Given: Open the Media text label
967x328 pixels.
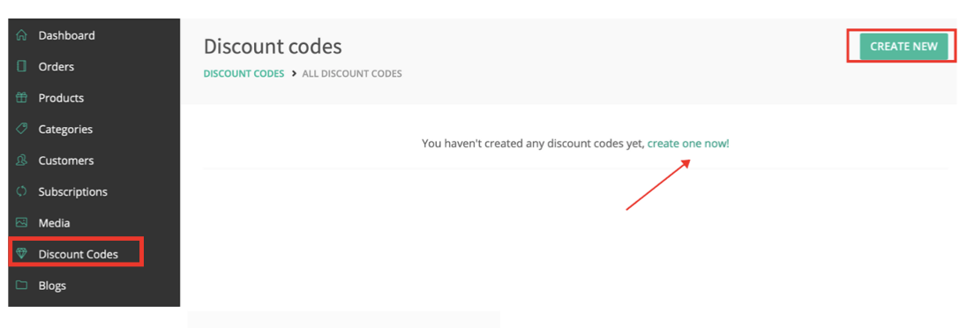Looking at the screenshot, I should (55, 223).
